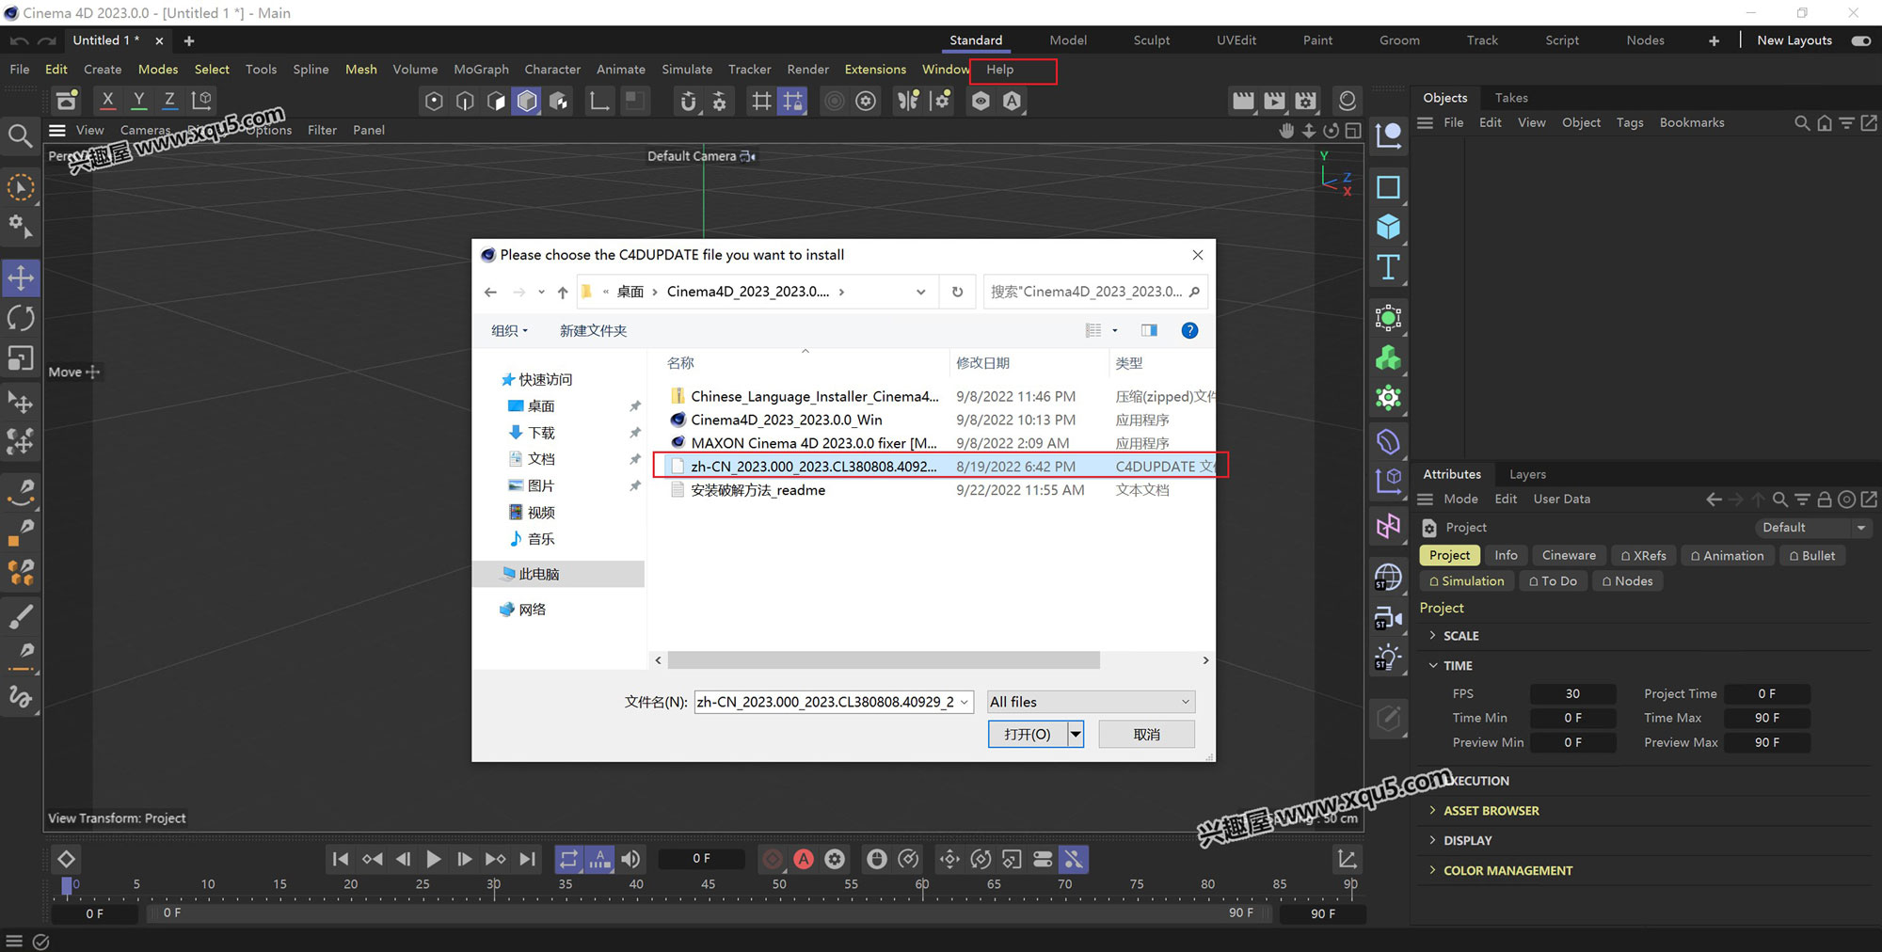
Task: Select the Rotate tool in left toolbar
Action: click(x=21, y=318)
